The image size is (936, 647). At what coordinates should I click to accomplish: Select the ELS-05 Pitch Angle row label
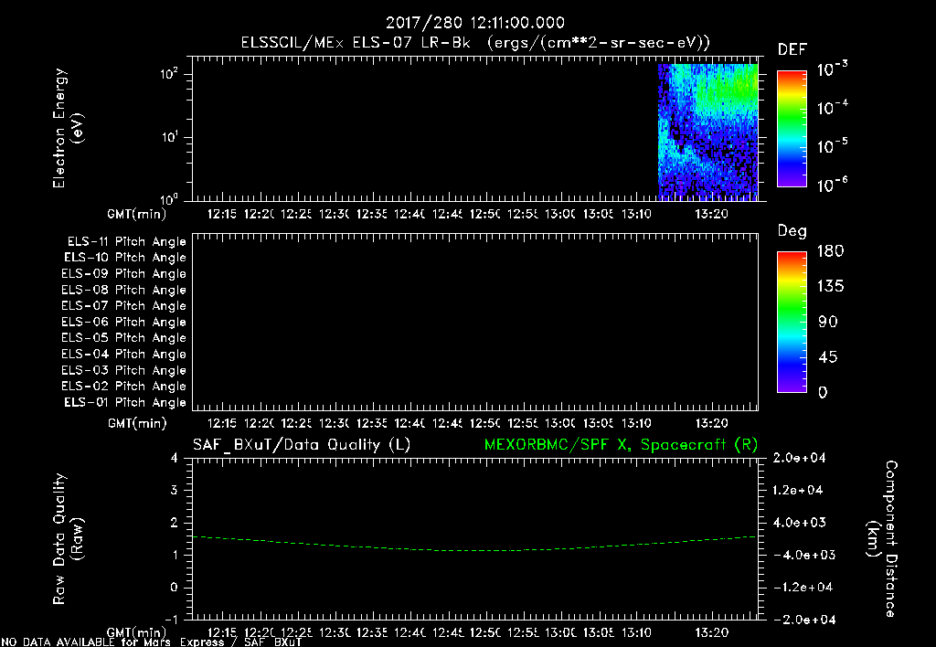tap(123, 338)
